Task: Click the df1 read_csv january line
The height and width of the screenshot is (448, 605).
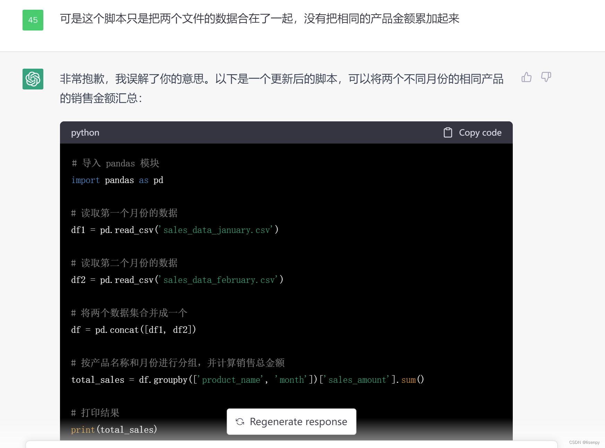Action: (175, 230)
